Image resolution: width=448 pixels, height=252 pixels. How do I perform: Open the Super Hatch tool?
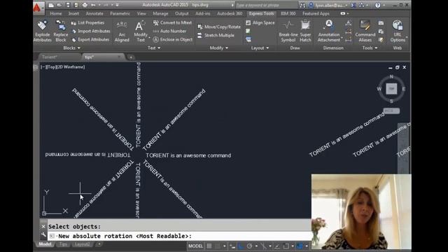click(x=305, y=31)
